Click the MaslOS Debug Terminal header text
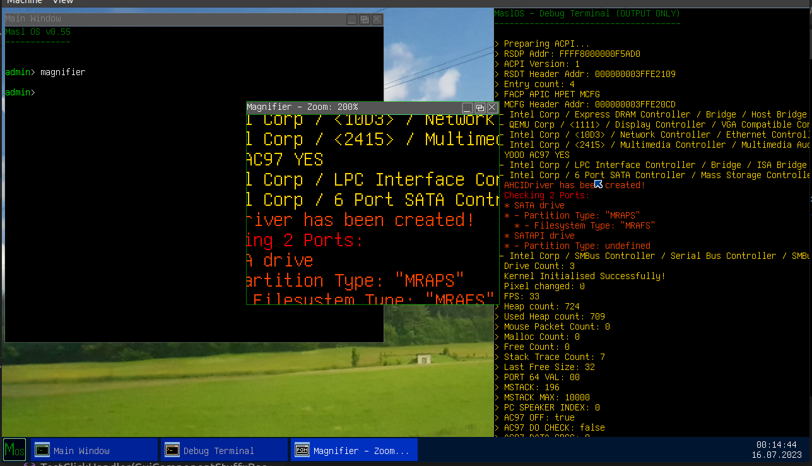The height and width of the screenshot is (466, 812). [587, 13]
